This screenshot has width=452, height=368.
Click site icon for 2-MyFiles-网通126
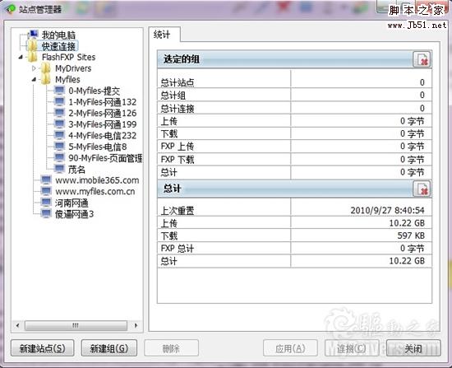pos(59,113)
